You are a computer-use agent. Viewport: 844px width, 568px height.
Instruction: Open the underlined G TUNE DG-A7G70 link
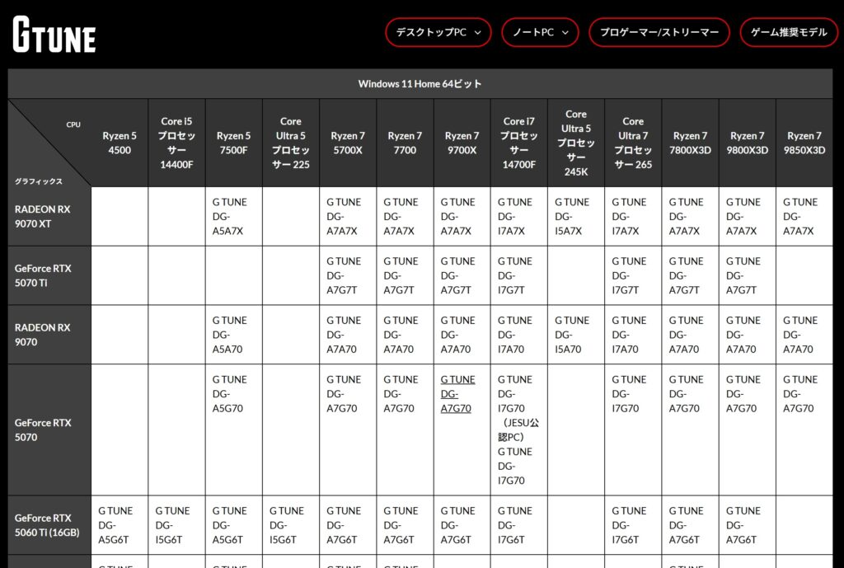point(458,393)
